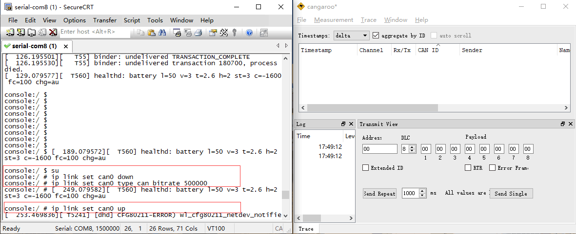Click the Send Repeat button
Screen dimensions: 576x234
(379, 193)
